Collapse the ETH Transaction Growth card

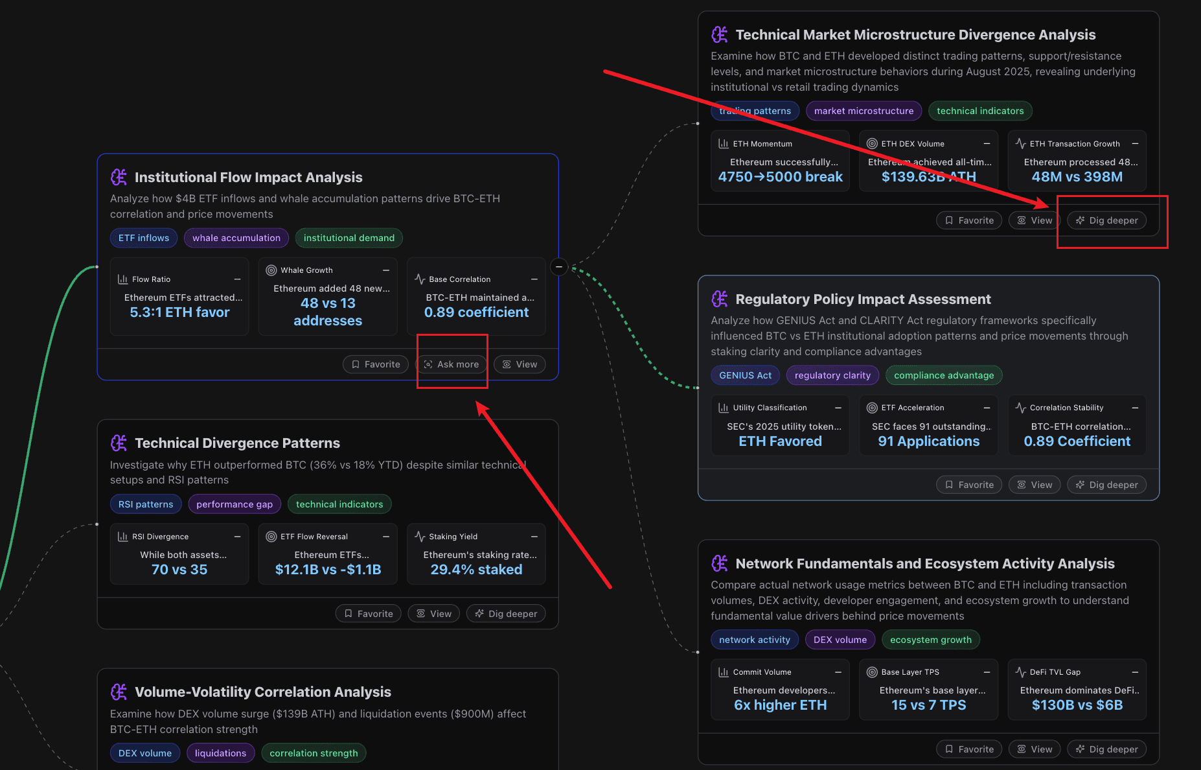pyautogui.click(x=1136, y=144)
